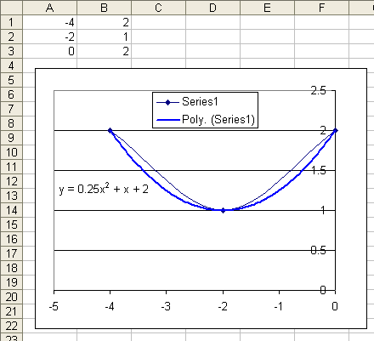Select row 22 header
This screenshot has height=341, width=374.
coord(11,326)
